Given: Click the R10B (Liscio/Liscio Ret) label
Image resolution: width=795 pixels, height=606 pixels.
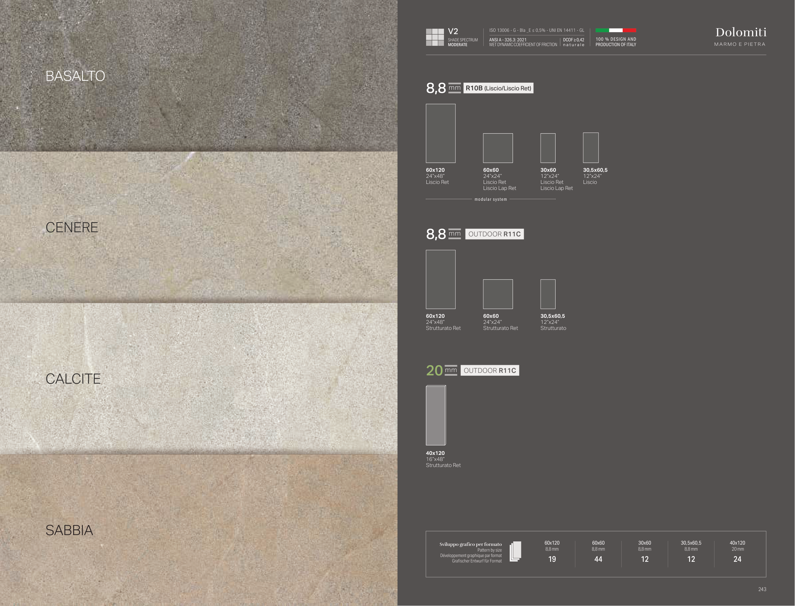Looking at the screenshot, I should click(498, 88).
